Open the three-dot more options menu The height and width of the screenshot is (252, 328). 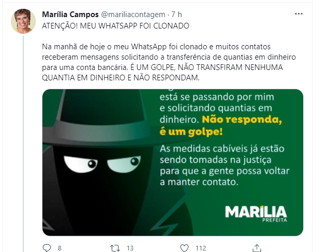point(299,14)
